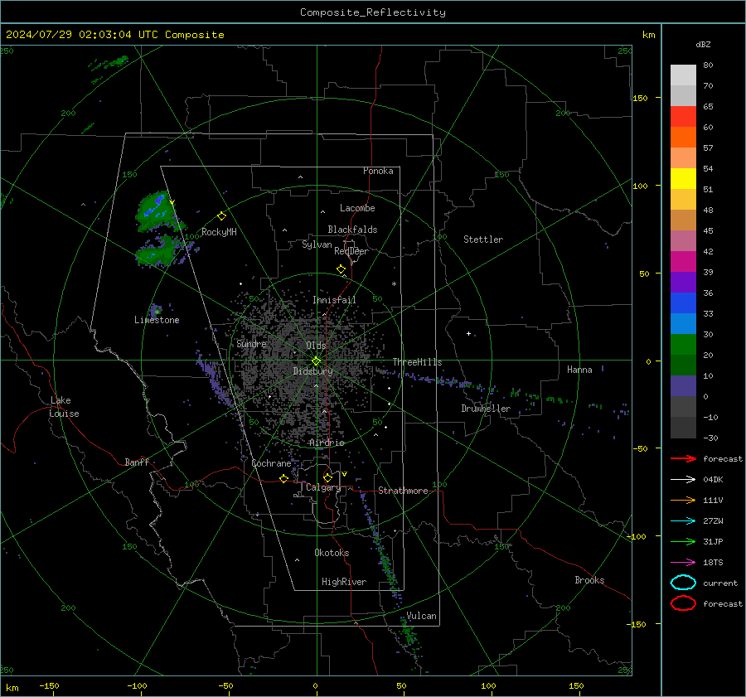
Task: Click the Calgary city label
Action: click(x=323, y=487)
